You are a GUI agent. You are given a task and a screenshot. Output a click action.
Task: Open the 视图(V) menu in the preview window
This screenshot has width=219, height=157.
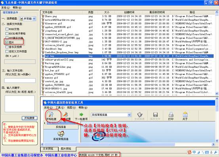[71, 108]
